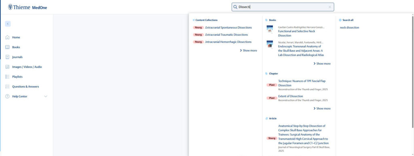
Task: Click Plast tag beside TPF Fascial Flap chapter
Action: pyautogui.click(x=272, y=85)
